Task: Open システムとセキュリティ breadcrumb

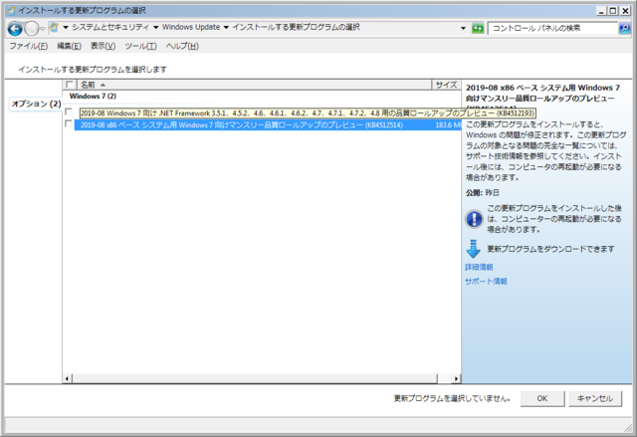Action: [110, 27]
